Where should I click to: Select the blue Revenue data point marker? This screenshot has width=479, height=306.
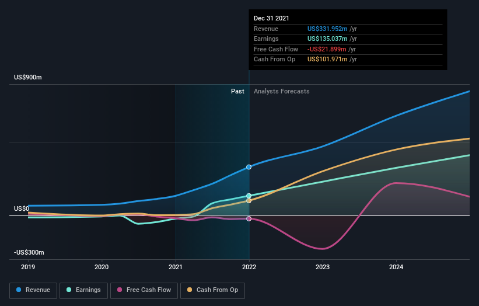point(249,167)
